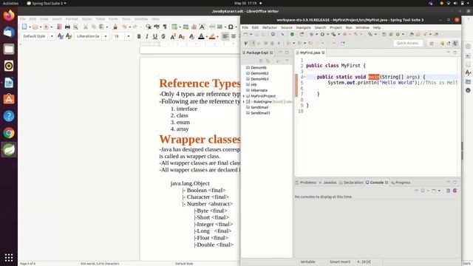This screenshot has width=473, height=266.
Task: Click the Insert Image icon in Writer
Action: click(x=186, y=27)
